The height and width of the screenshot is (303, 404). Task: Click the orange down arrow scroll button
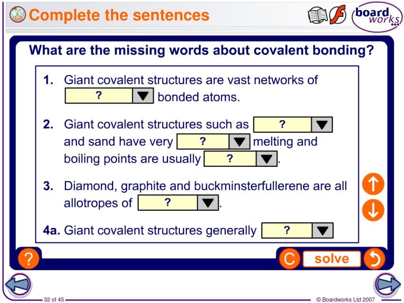point(373,210)
